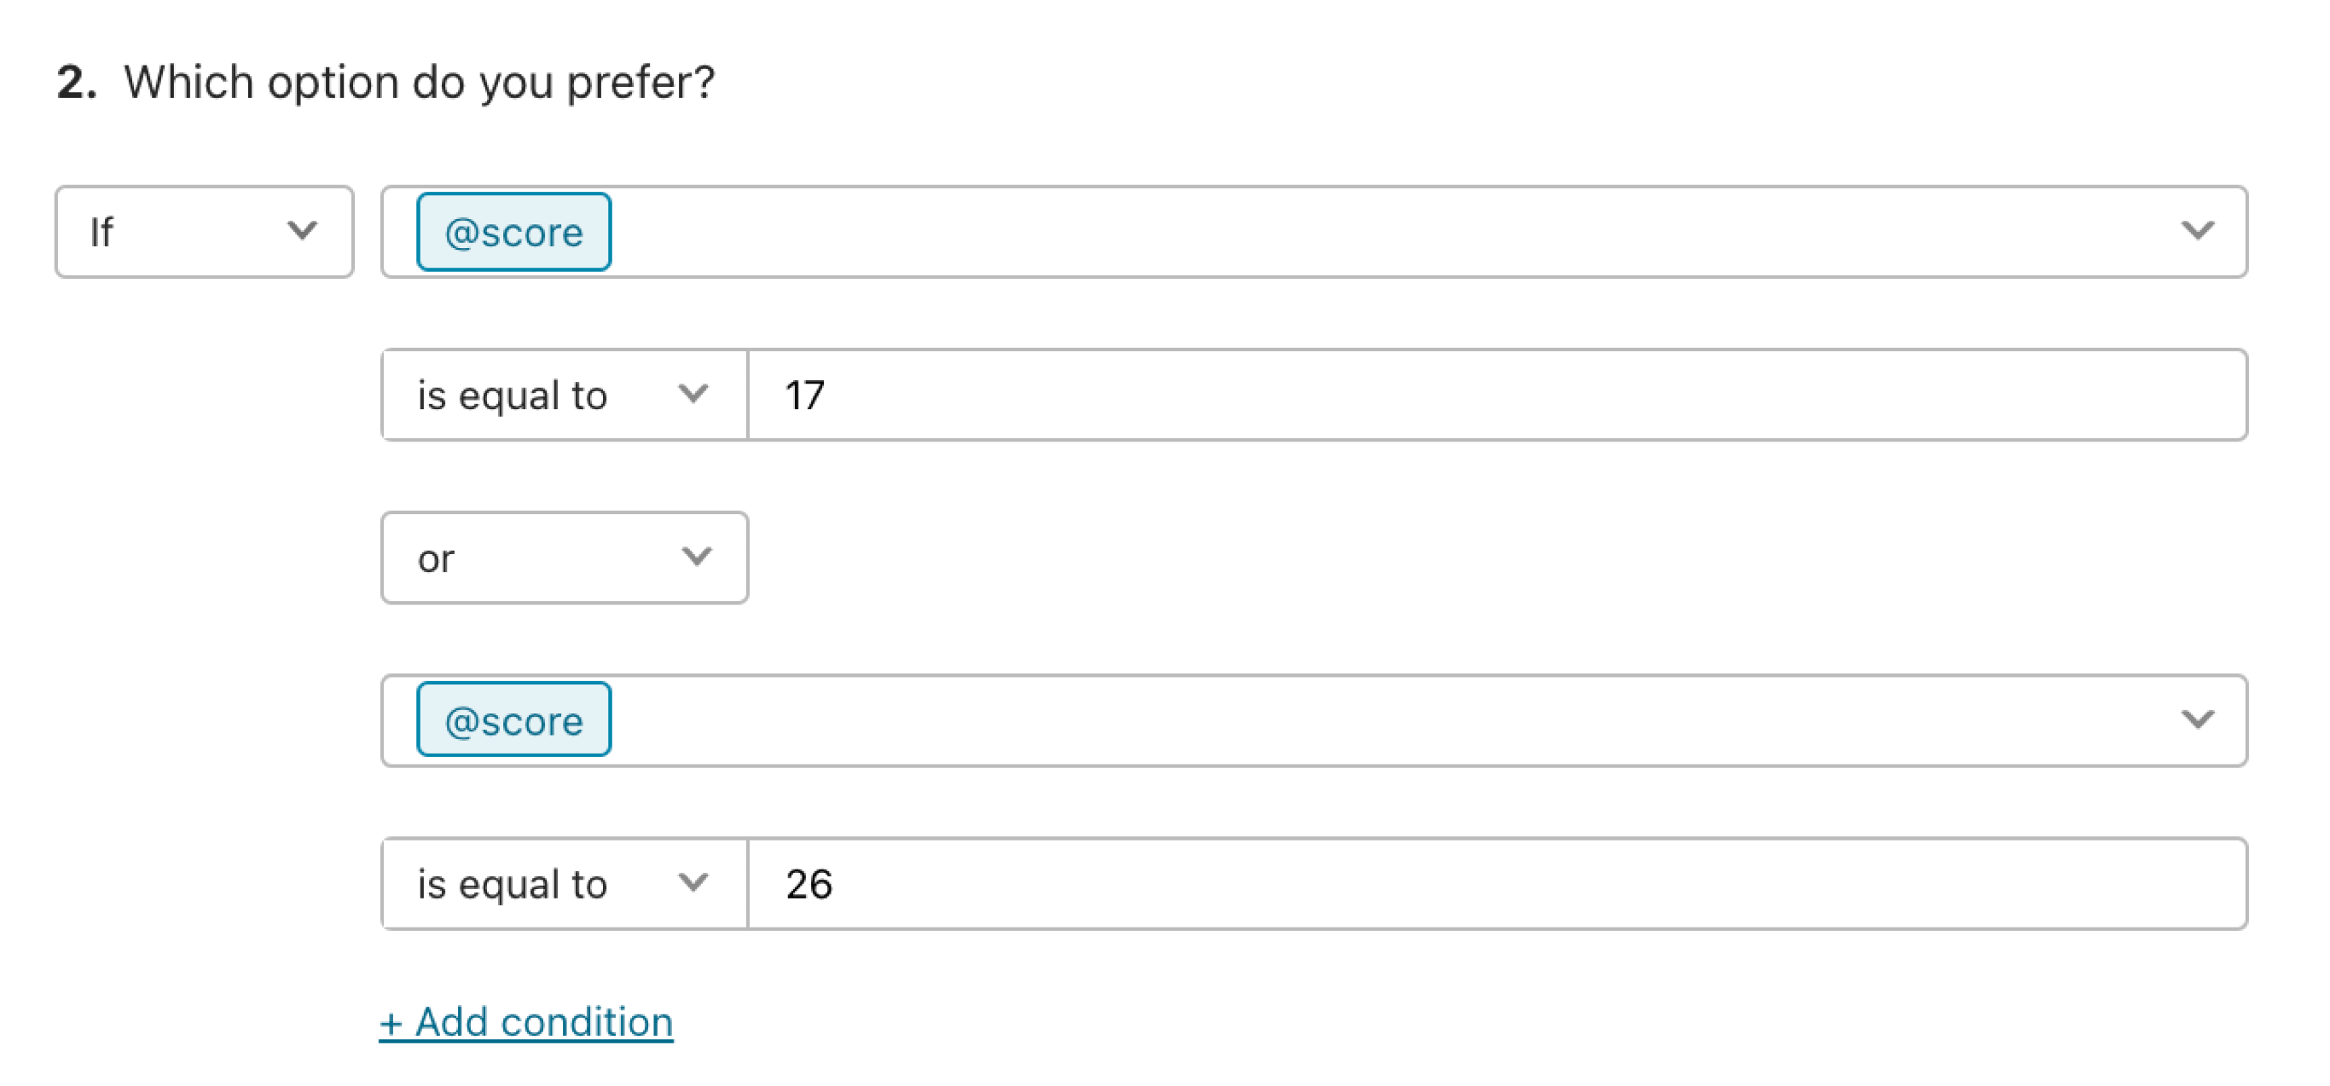
Task: Expand the first variable selection dropdown chevron
Action: coord(2200,233)
